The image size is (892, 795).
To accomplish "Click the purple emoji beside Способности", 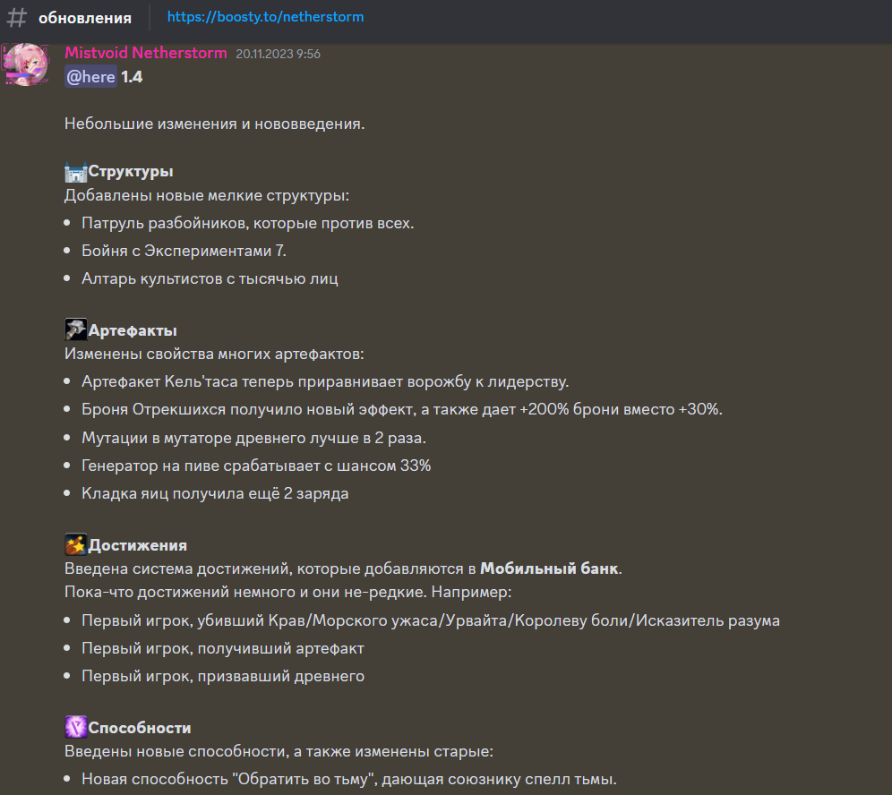I will click(75, 727).
